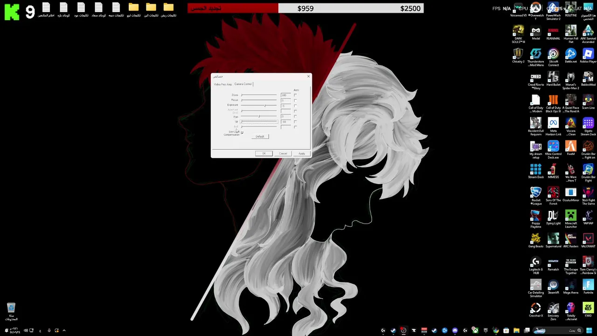Screen dimensions: 597x336
Task: Open the Rocket League desktop icon
Action: tap(535, 196)
